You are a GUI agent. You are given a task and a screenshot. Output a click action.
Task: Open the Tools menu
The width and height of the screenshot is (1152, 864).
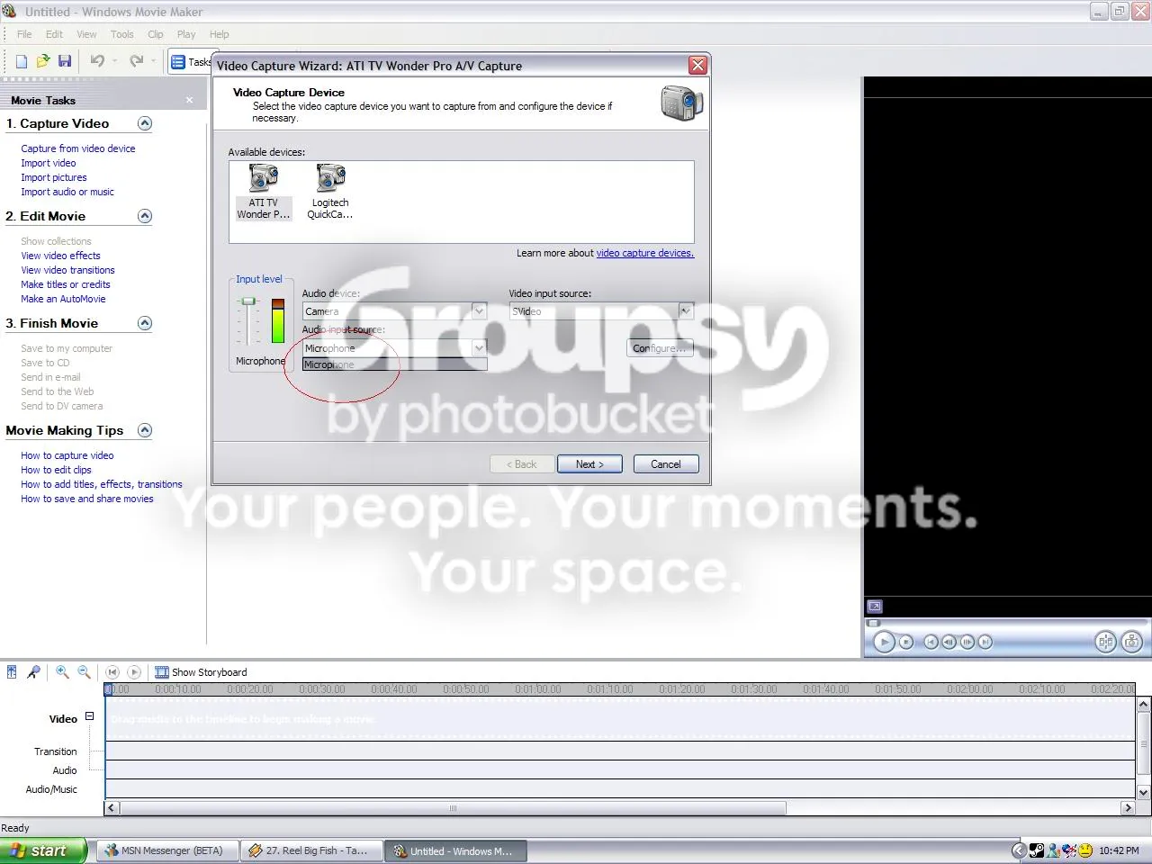[x=122, y=34]
